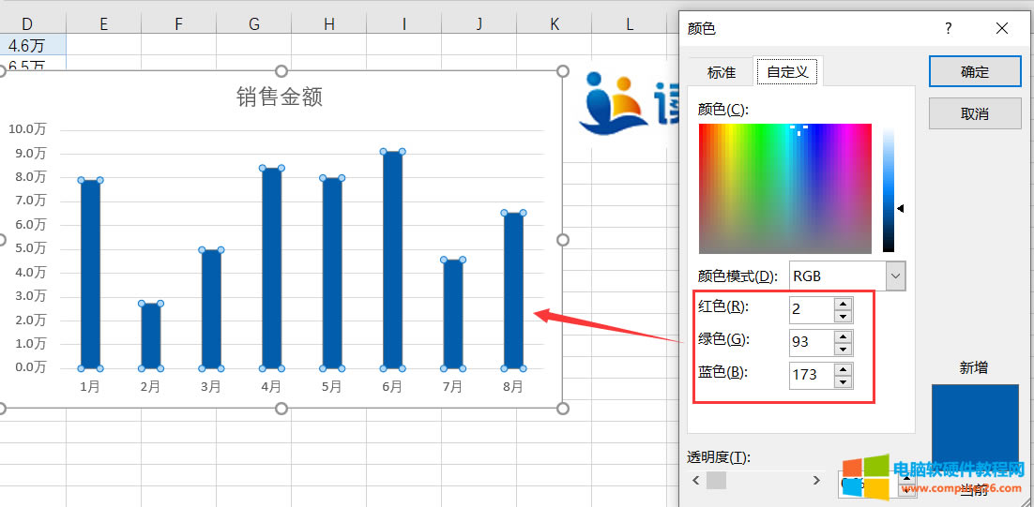The width and height of the screenshot is (1034, 507).
Task: Click the luminance slider black arrow marker
Action: tap(900, 209)
